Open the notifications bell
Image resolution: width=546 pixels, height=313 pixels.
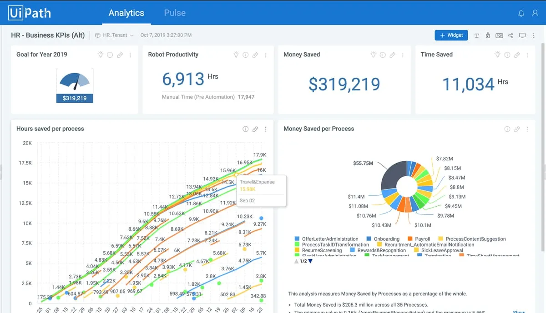[521, 13]
